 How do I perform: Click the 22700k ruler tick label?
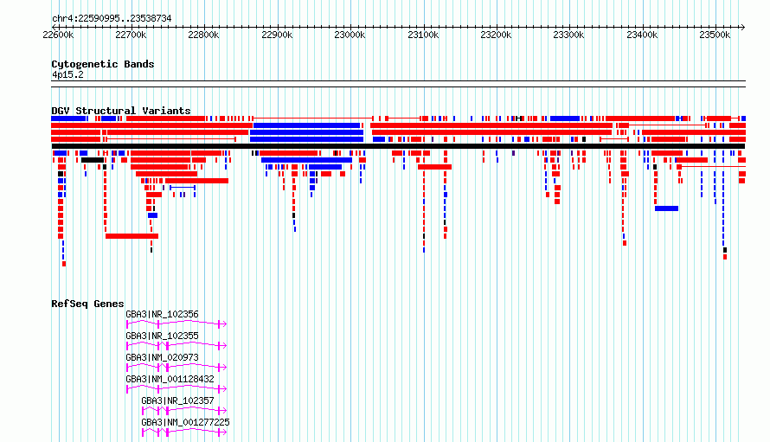131,35
